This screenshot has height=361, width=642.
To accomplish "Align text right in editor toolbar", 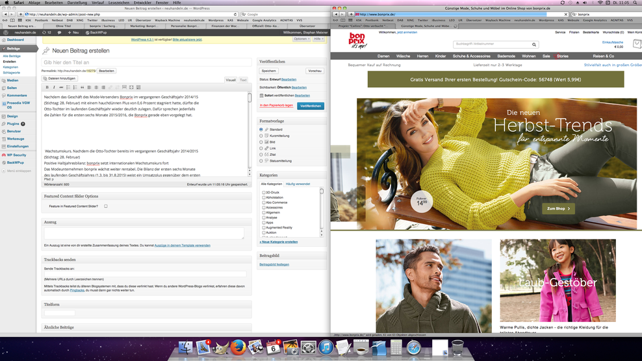I will click(x=103, y=87).
